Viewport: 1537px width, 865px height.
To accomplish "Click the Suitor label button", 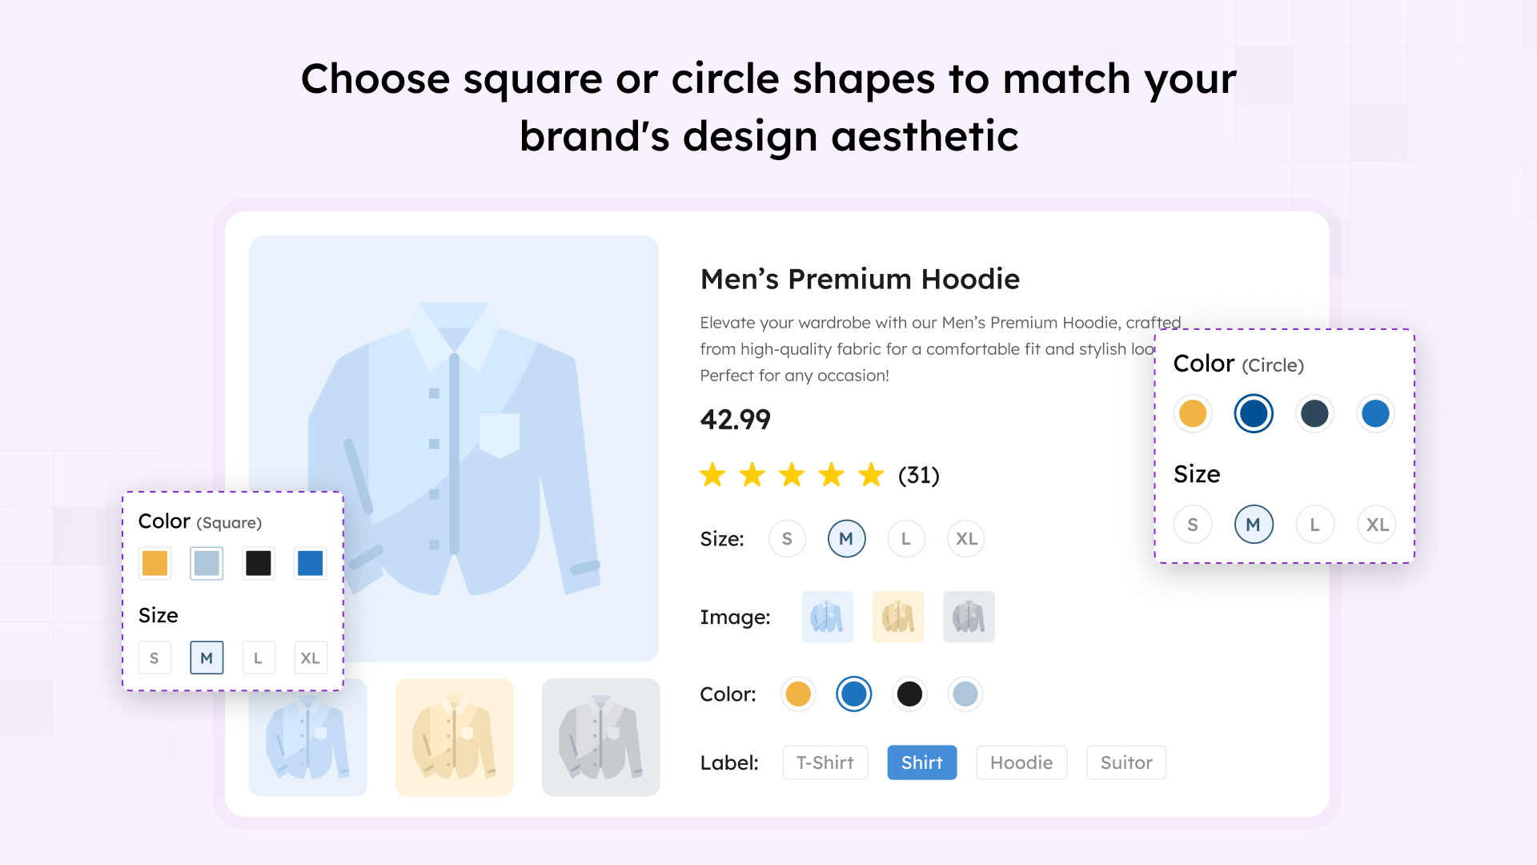I will coord(1126,762).
